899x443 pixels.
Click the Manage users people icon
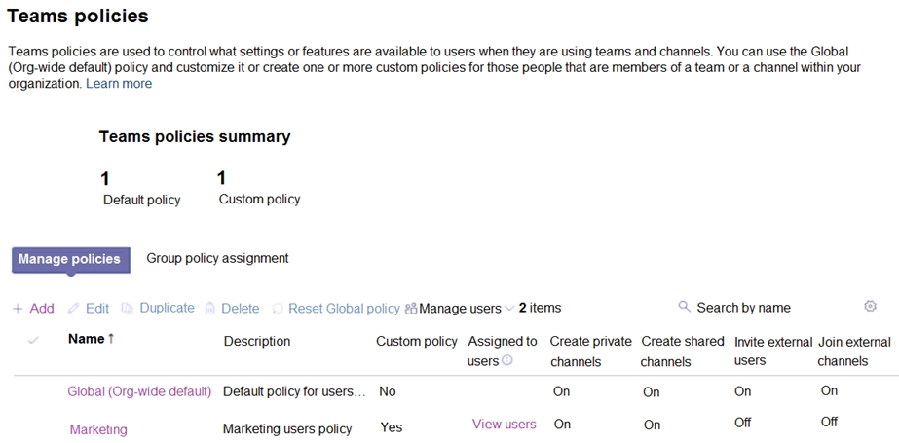coord(411,309)
